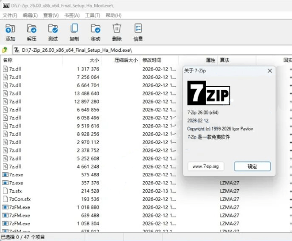Click the archive path address field

point(152,50)
